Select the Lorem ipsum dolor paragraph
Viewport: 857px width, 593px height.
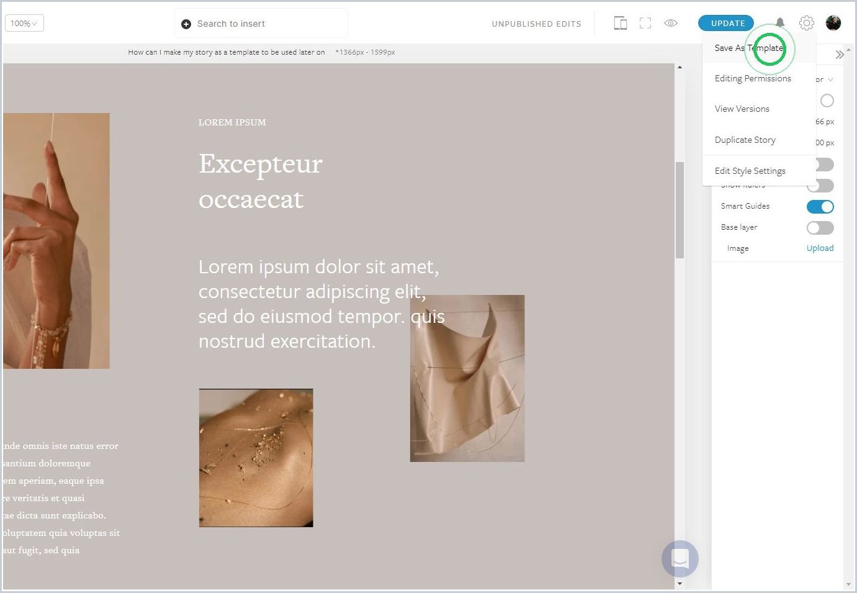321,304
